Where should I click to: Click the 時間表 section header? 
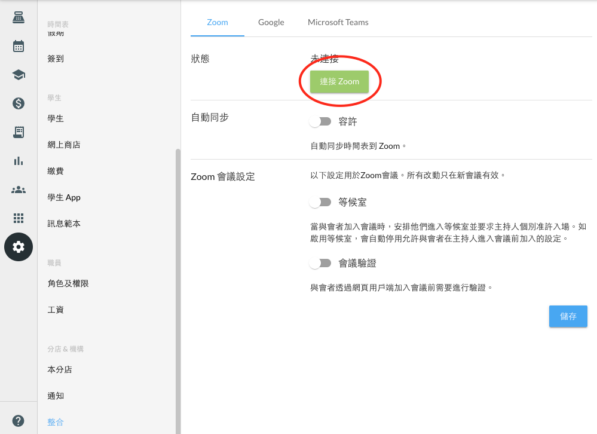tap(58, 25)
